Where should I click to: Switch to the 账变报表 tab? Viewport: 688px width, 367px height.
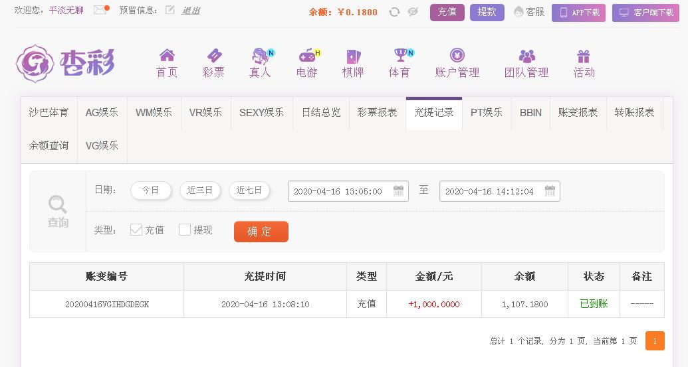[578, 113]
